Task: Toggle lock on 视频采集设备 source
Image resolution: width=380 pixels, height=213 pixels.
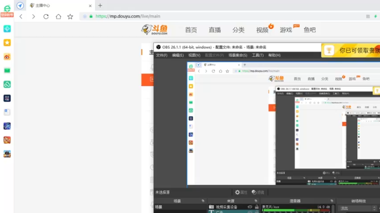Action: (256, 207)
